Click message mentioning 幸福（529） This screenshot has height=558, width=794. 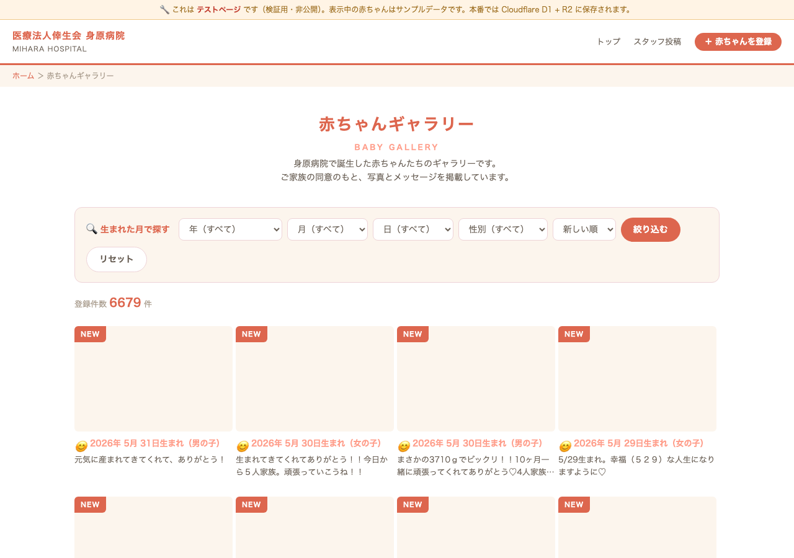(x=636, y=466)
